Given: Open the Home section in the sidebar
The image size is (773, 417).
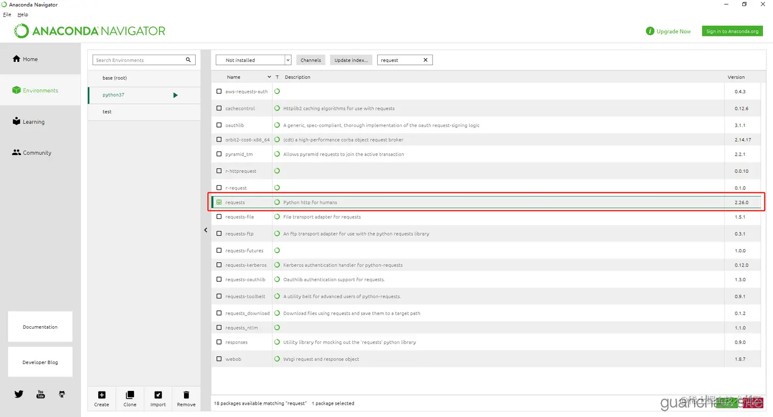Looking at the screenshot, I should (25, 59).
